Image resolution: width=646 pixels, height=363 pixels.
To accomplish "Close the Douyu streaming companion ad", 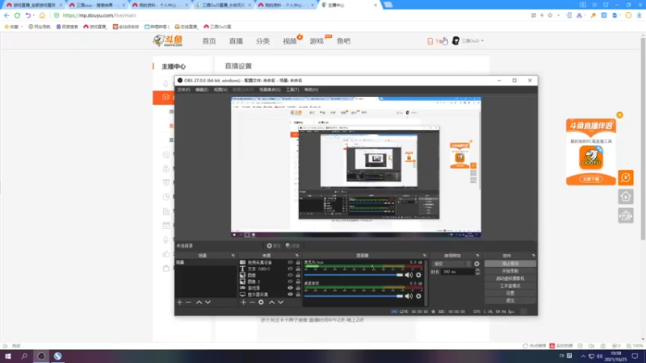I will (619, 115).
